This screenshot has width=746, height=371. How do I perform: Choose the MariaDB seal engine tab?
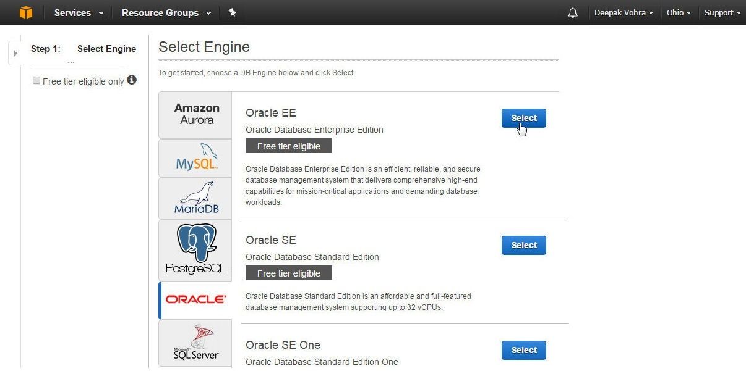[195, 199]
